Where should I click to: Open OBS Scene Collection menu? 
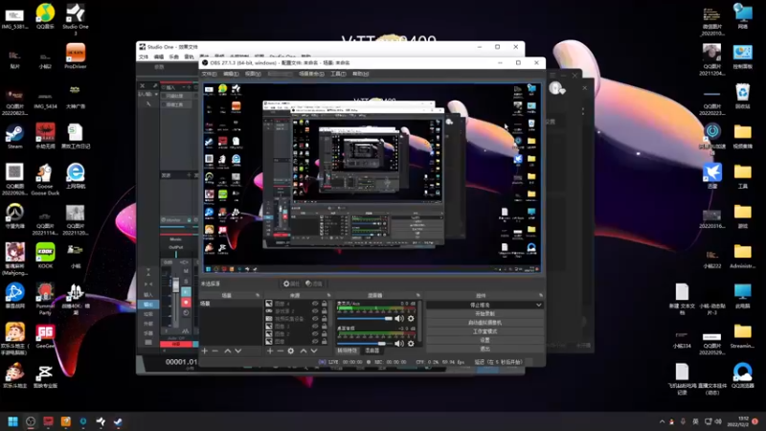coord(311,74)
